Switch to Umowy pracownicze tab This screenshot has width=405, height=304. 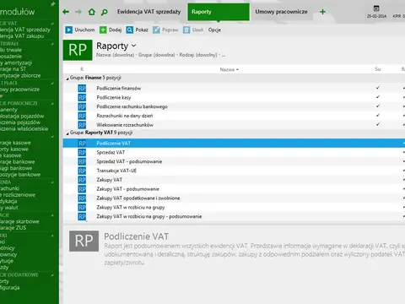[281, 12]
